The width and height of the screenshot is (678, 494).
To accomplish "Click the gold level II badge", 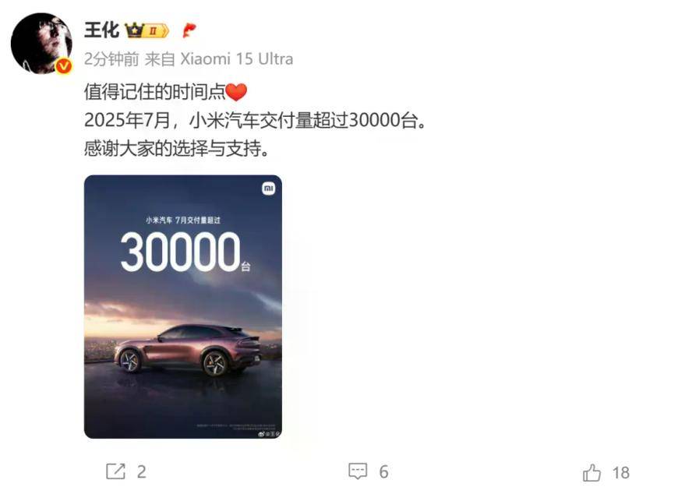I will click(x=156, y=30).
